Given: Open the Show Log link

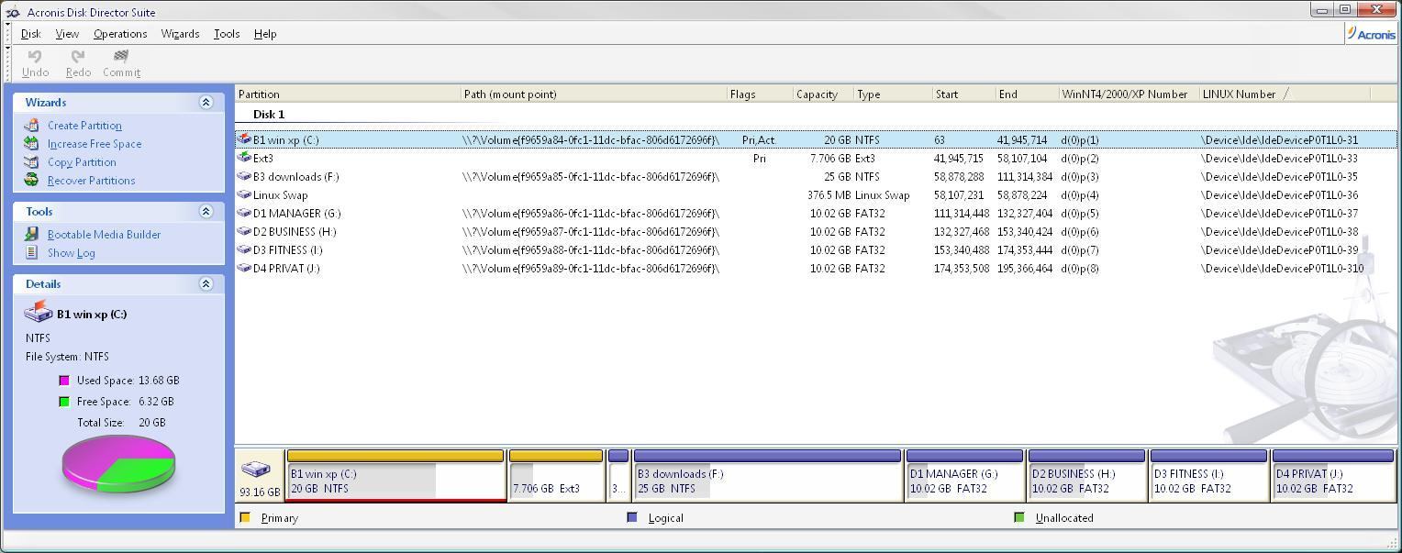Looking at the screenshot, I should click(x=72, y=253).
